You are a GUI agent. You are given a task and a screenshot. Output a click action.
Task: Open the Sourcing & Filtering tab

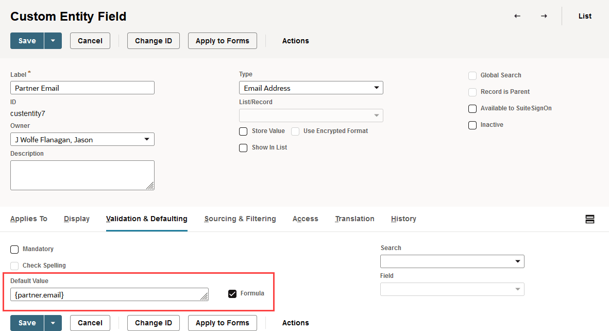240,219
